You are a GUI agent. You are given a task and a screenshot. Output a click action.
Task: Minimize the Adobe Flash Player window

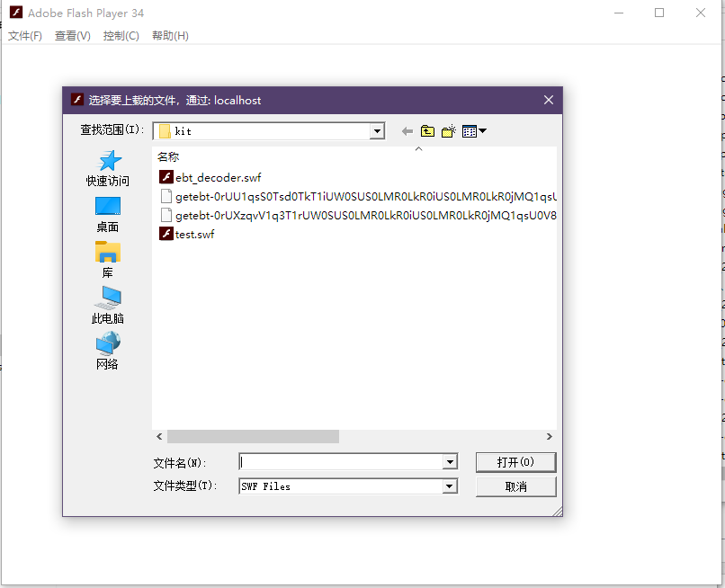coord(619,13)
